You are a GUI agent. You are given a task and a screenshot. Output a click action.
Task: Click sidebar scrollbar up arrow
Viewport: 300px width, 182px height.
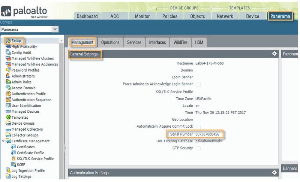pyautogui.click(x=61, y=41)
